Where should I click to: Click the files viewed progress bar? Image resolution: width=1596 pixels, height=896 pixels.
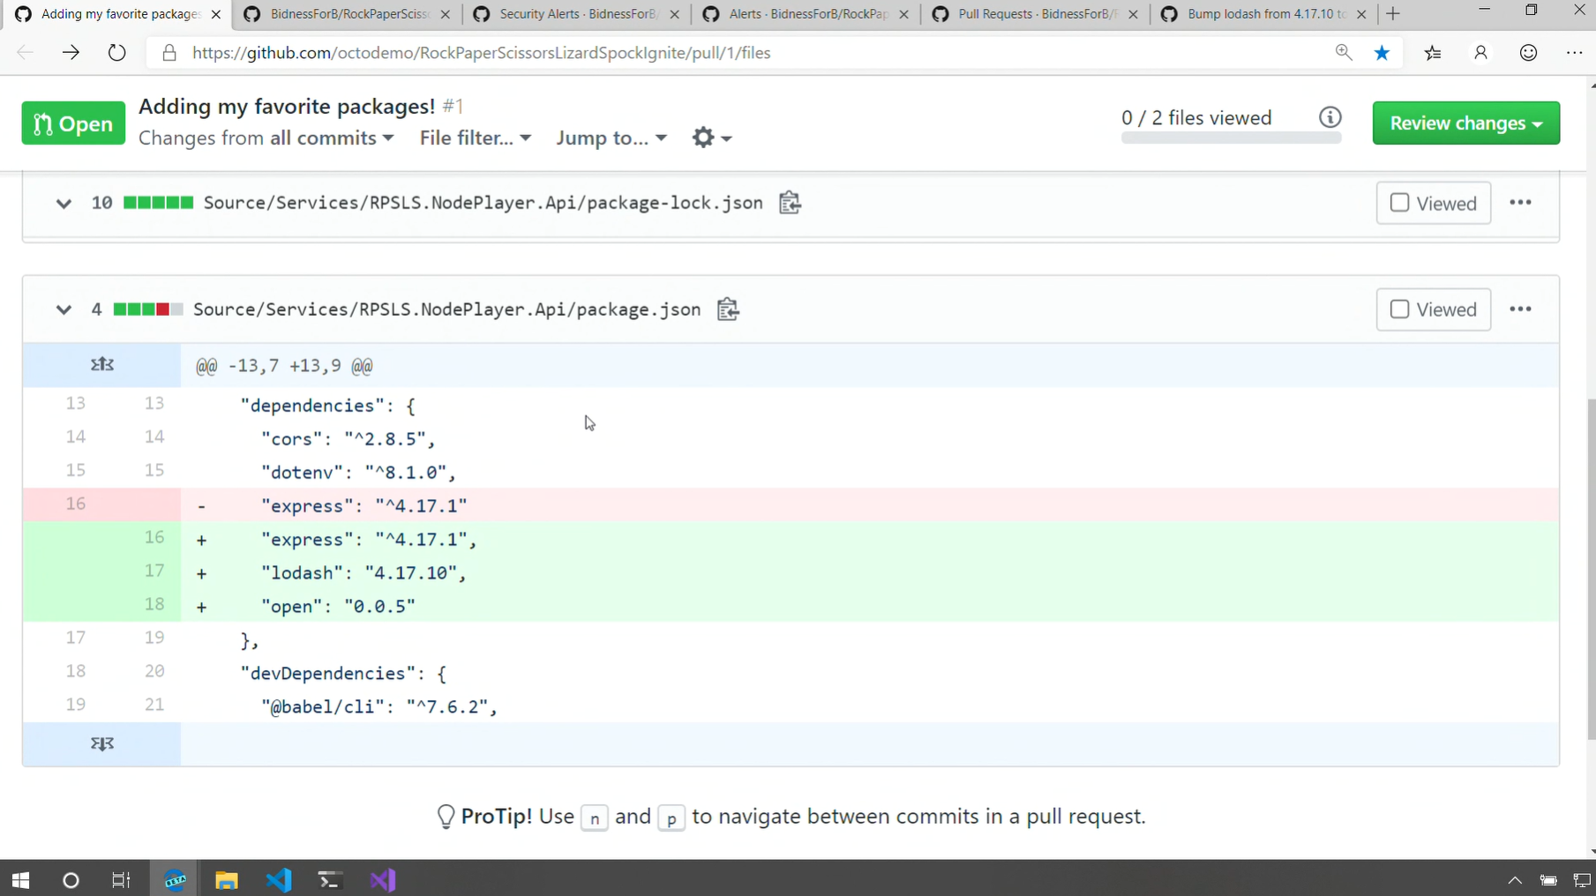coord(1231,138)
